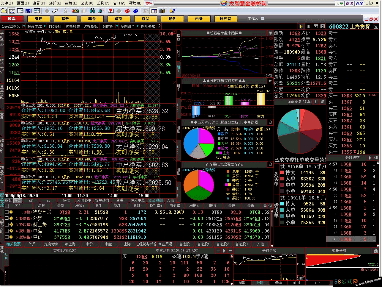Check the box for 物贸B股 row
Image resolution: width=382 pixels, height=287 pixels.
tap(6, 212)
